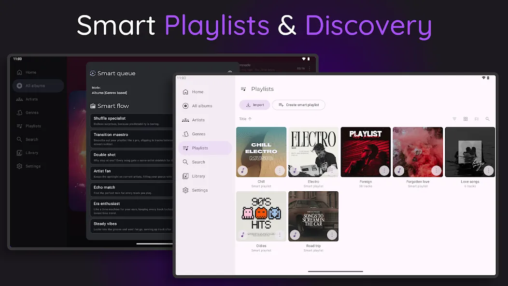This screenshot has width=508, height=286.
Task: Choose Shuffle specialist smart flow
Action: (131, 121)
